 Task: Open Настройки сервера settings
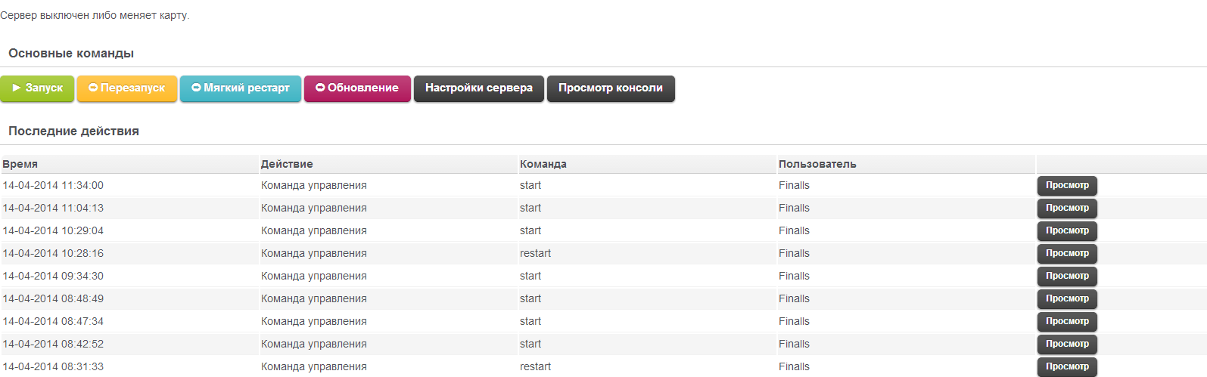[479, 88]
